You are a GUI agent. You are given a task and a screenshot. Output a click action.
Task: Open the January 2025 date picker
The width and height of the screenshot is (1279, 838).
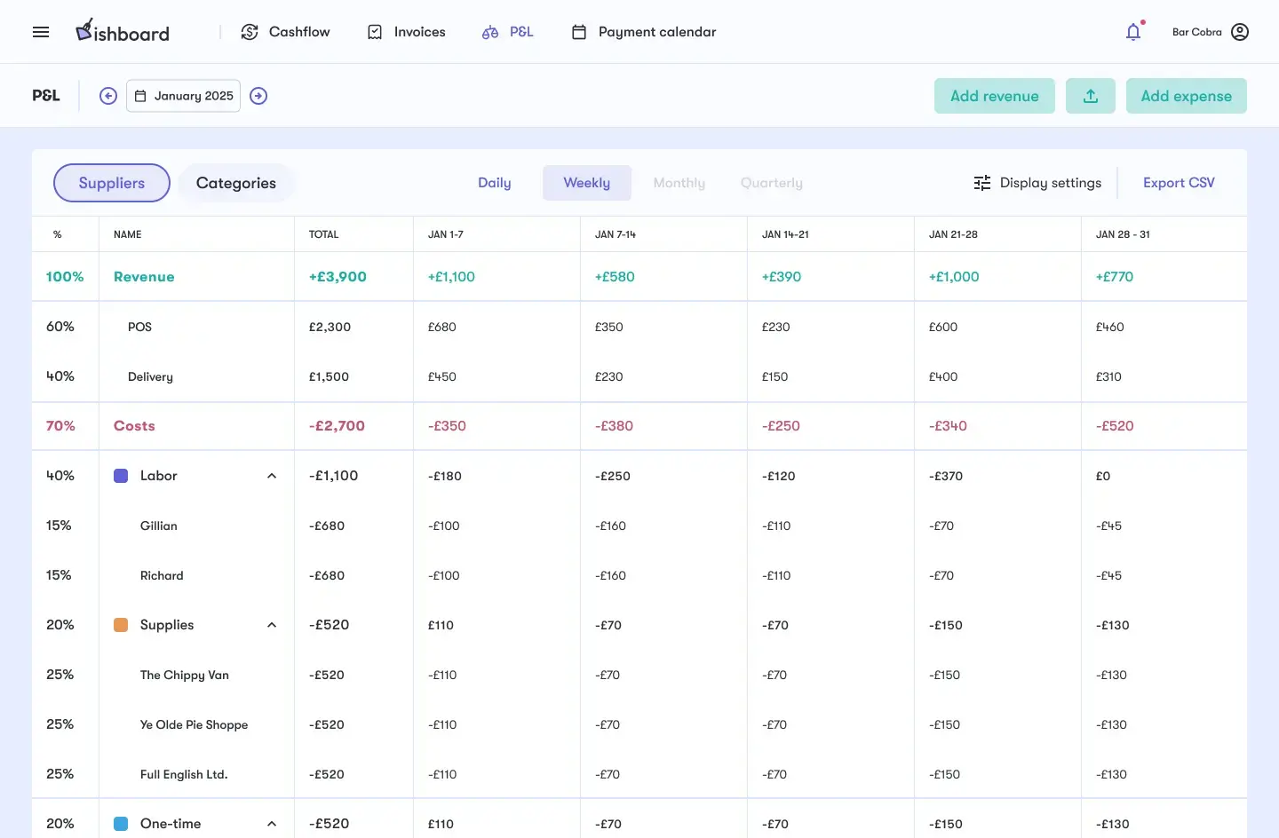click(x=184, y=96)
